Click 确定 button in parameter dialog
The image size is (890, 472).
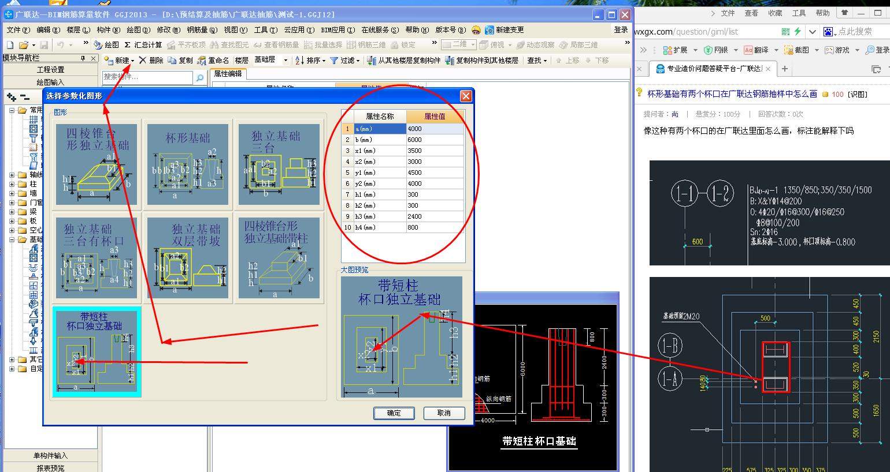point(394,413)
